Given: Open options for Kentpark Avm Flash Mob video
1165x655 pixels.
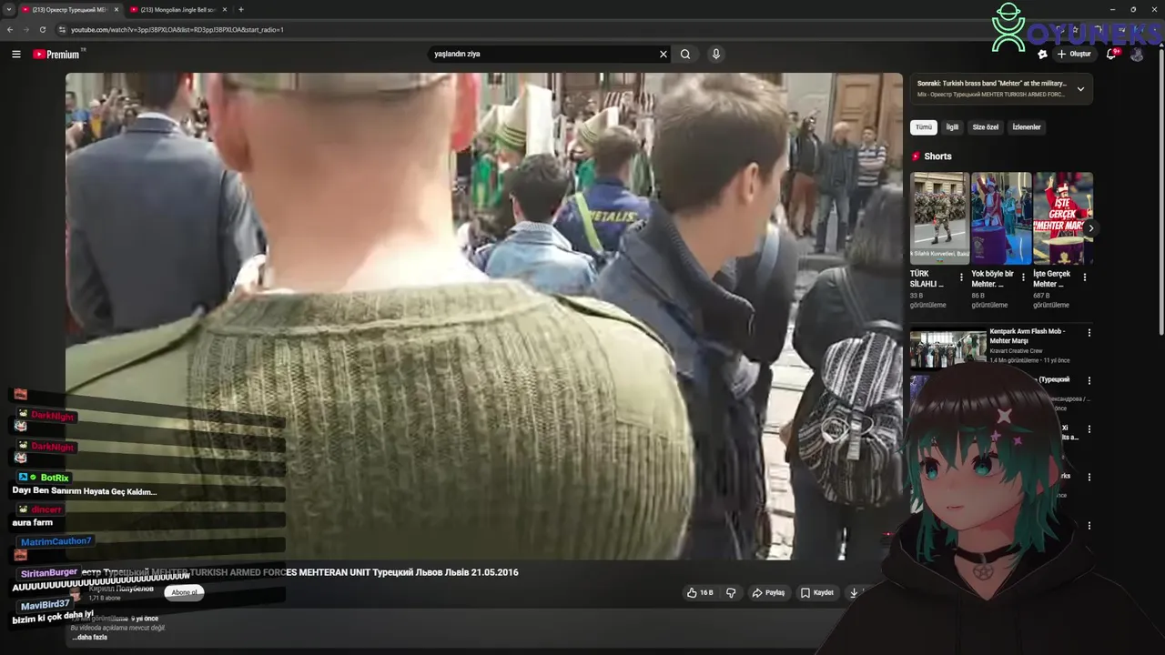Looking at the screenshot, I should 1089,333.
